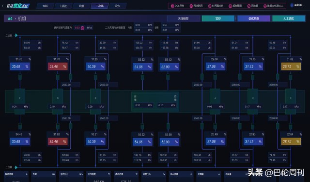Viewport: 310px width, 182px height.
Task: Select burner block C
Action: pos(253,101)
